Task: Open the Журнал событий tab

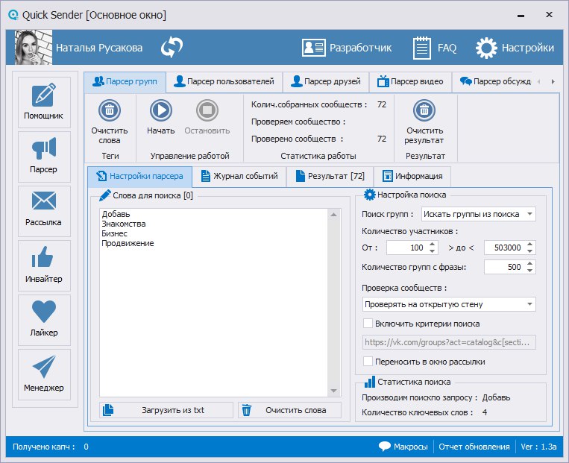Action: click(239, 177)
